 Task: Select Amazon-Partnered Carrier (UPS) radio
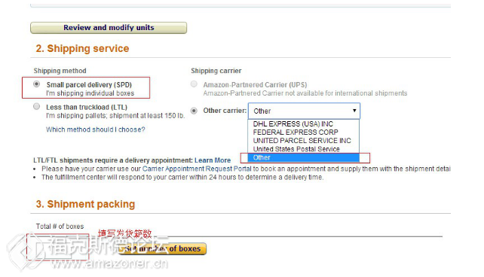[194, 84]
